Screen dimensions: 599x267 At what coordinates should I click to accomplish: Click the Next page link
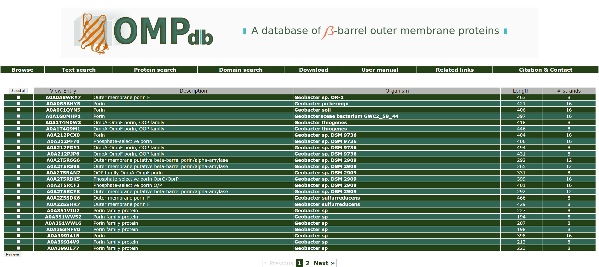(x=324, y=263)
